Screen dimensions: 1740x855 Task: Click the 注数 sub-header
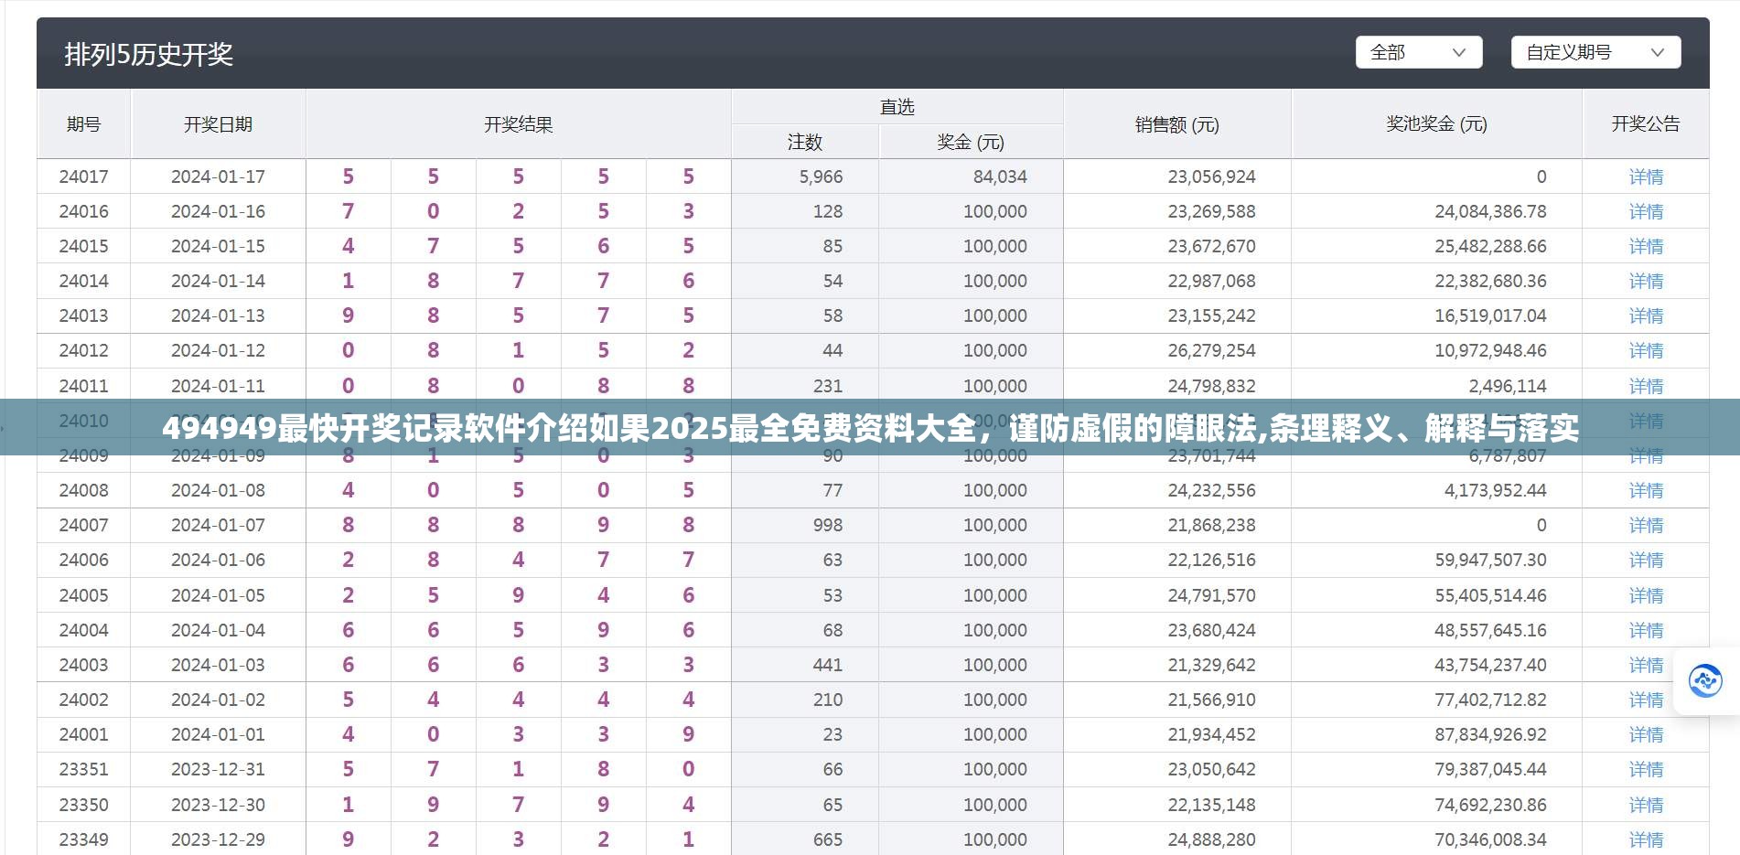pos(805,142)
